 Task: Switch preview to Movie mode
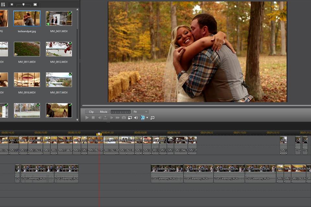coord(104,112)
